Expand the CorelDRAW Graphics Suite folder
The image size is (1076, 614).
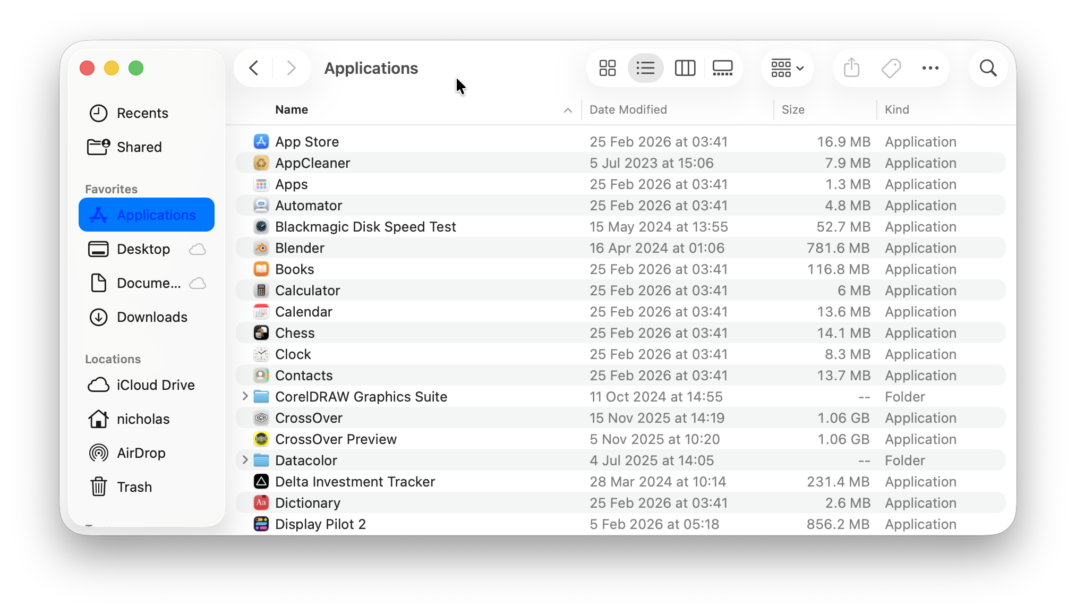pos(245,396)
